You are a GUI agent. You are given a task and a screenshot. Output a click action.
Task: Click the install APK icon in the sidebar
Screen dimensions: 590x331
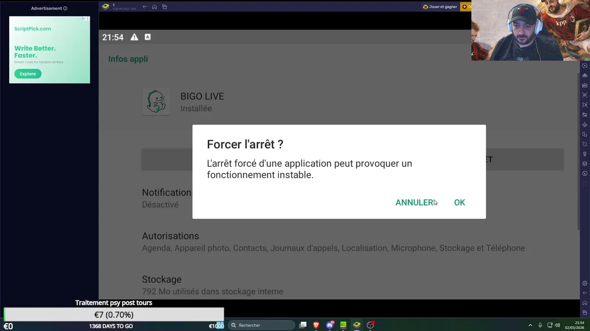pyautogui.click(x=584, y=75)
